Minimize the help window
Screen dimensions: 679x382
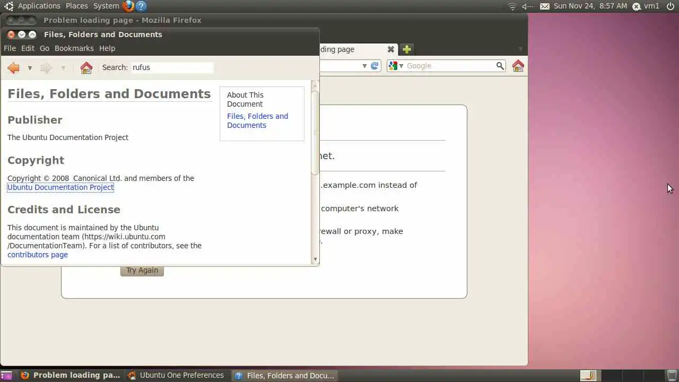(22, 34)
